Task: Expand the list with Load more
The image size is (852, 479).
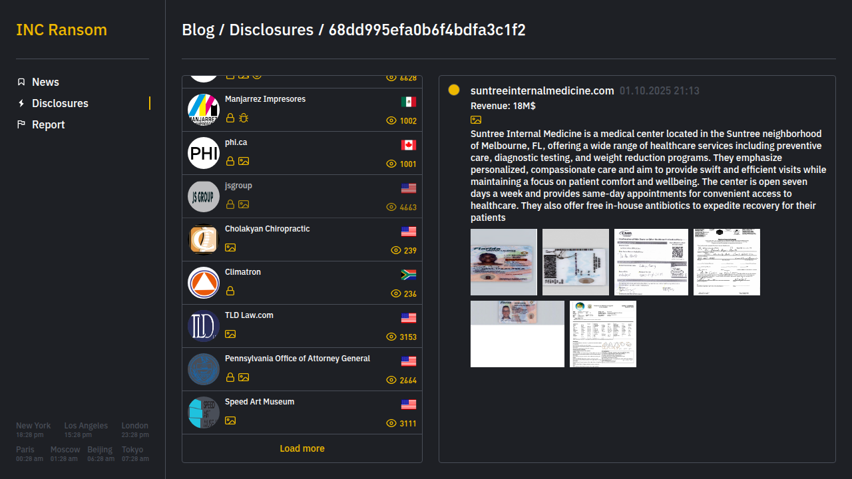Action: tap(302, 448)
